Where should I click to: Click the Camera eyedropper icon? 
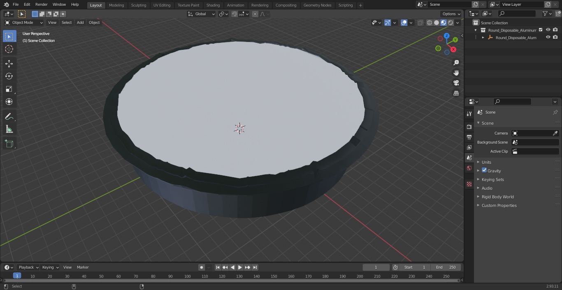[x=555, y=133]
